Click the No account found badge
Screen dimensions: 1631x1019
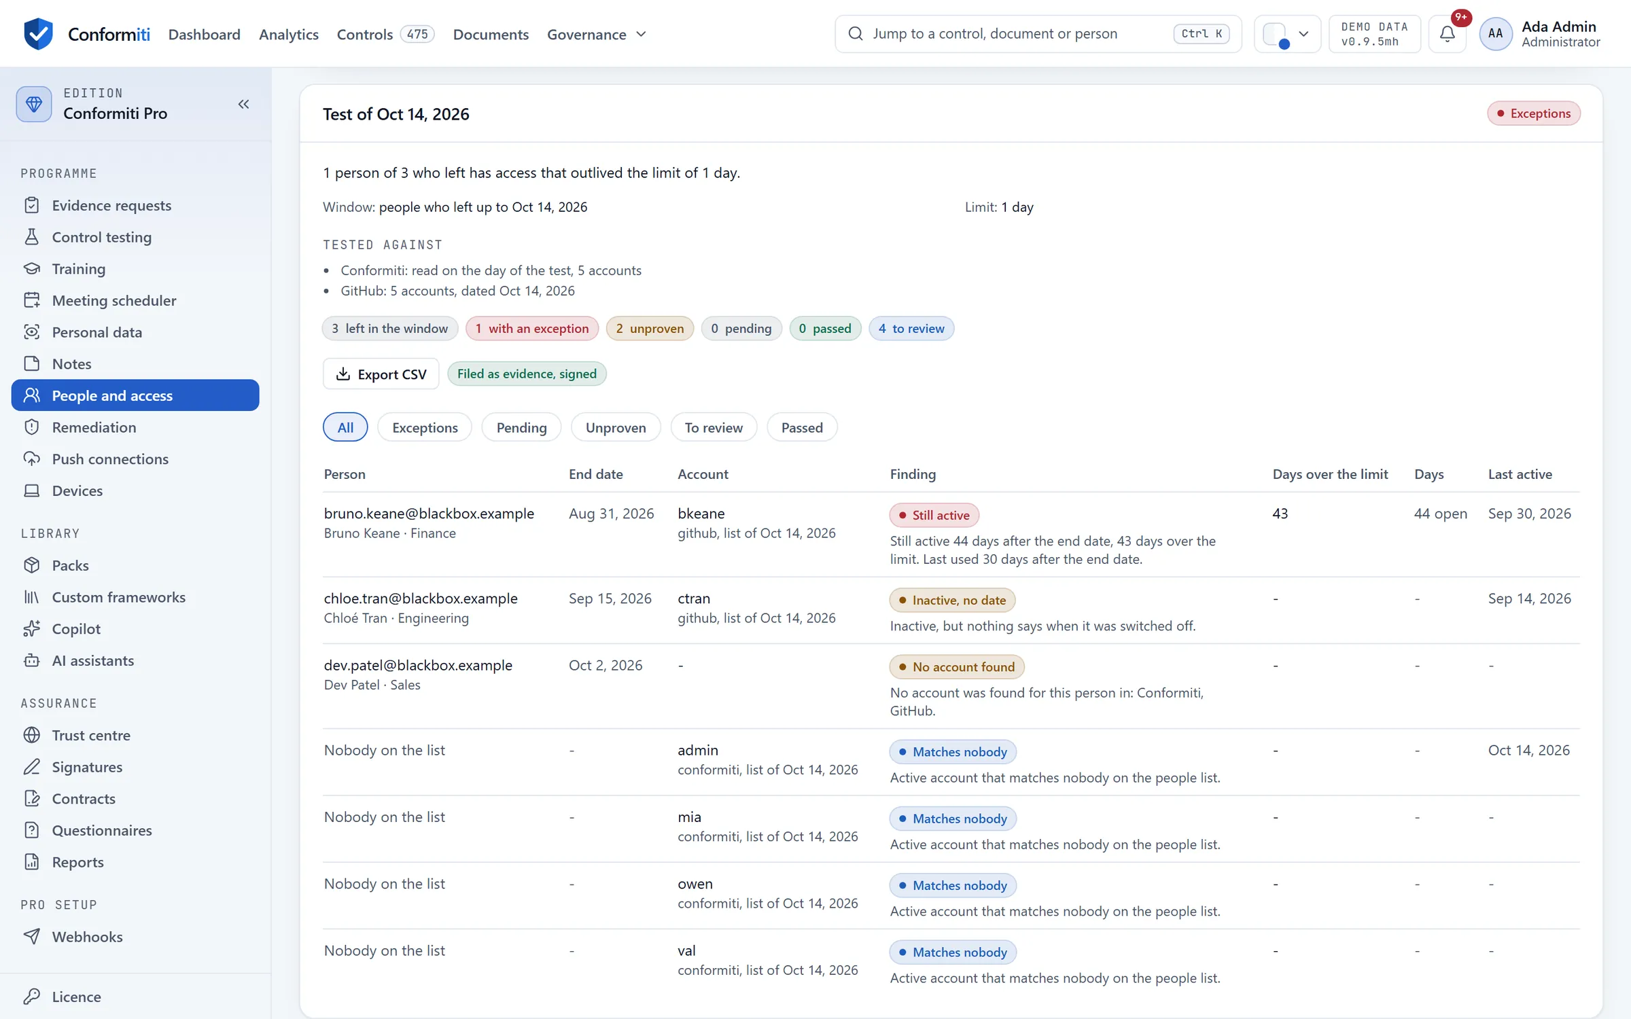coord(957,667)
